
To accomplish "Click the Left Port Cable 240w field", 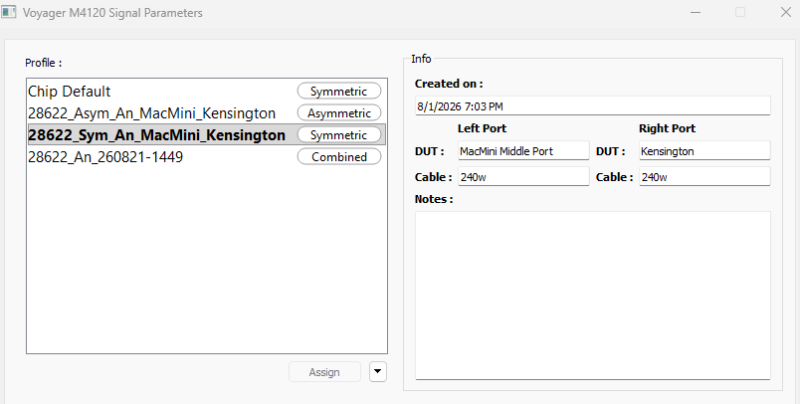I will (523, 176).
